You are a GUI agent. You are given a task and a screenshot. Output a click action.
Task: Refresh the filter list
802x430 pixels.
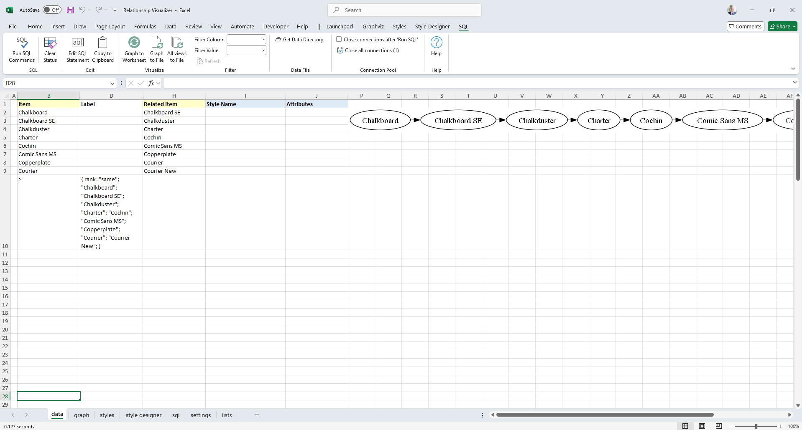[209, 61]
